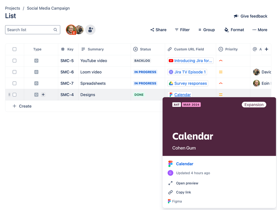This screenshot has width=277, height=210.
Task: Click the Assignee column header at-sign icon
Action: 255,49
